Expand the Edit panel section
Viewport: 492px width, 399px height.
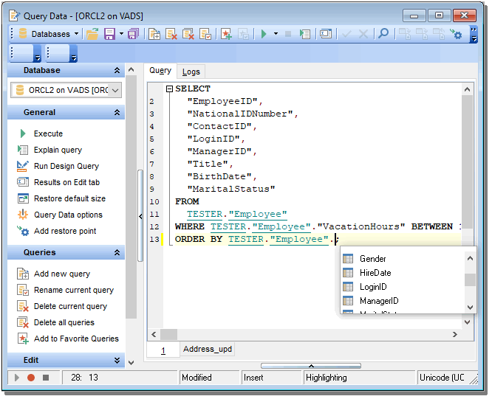117,361
